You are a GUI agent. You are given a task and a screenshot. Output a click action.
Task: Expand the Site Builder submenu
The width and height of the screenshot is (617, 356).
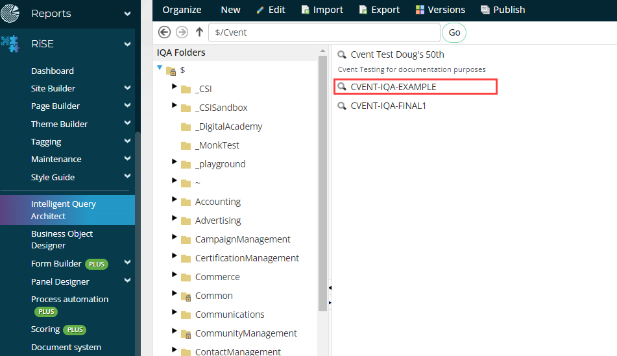(127, 88)
